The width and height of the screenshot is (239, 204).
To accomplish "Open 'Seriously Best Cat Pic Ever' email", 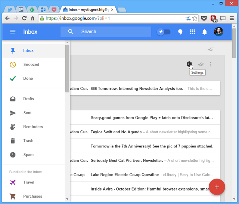I will [145, 160].
